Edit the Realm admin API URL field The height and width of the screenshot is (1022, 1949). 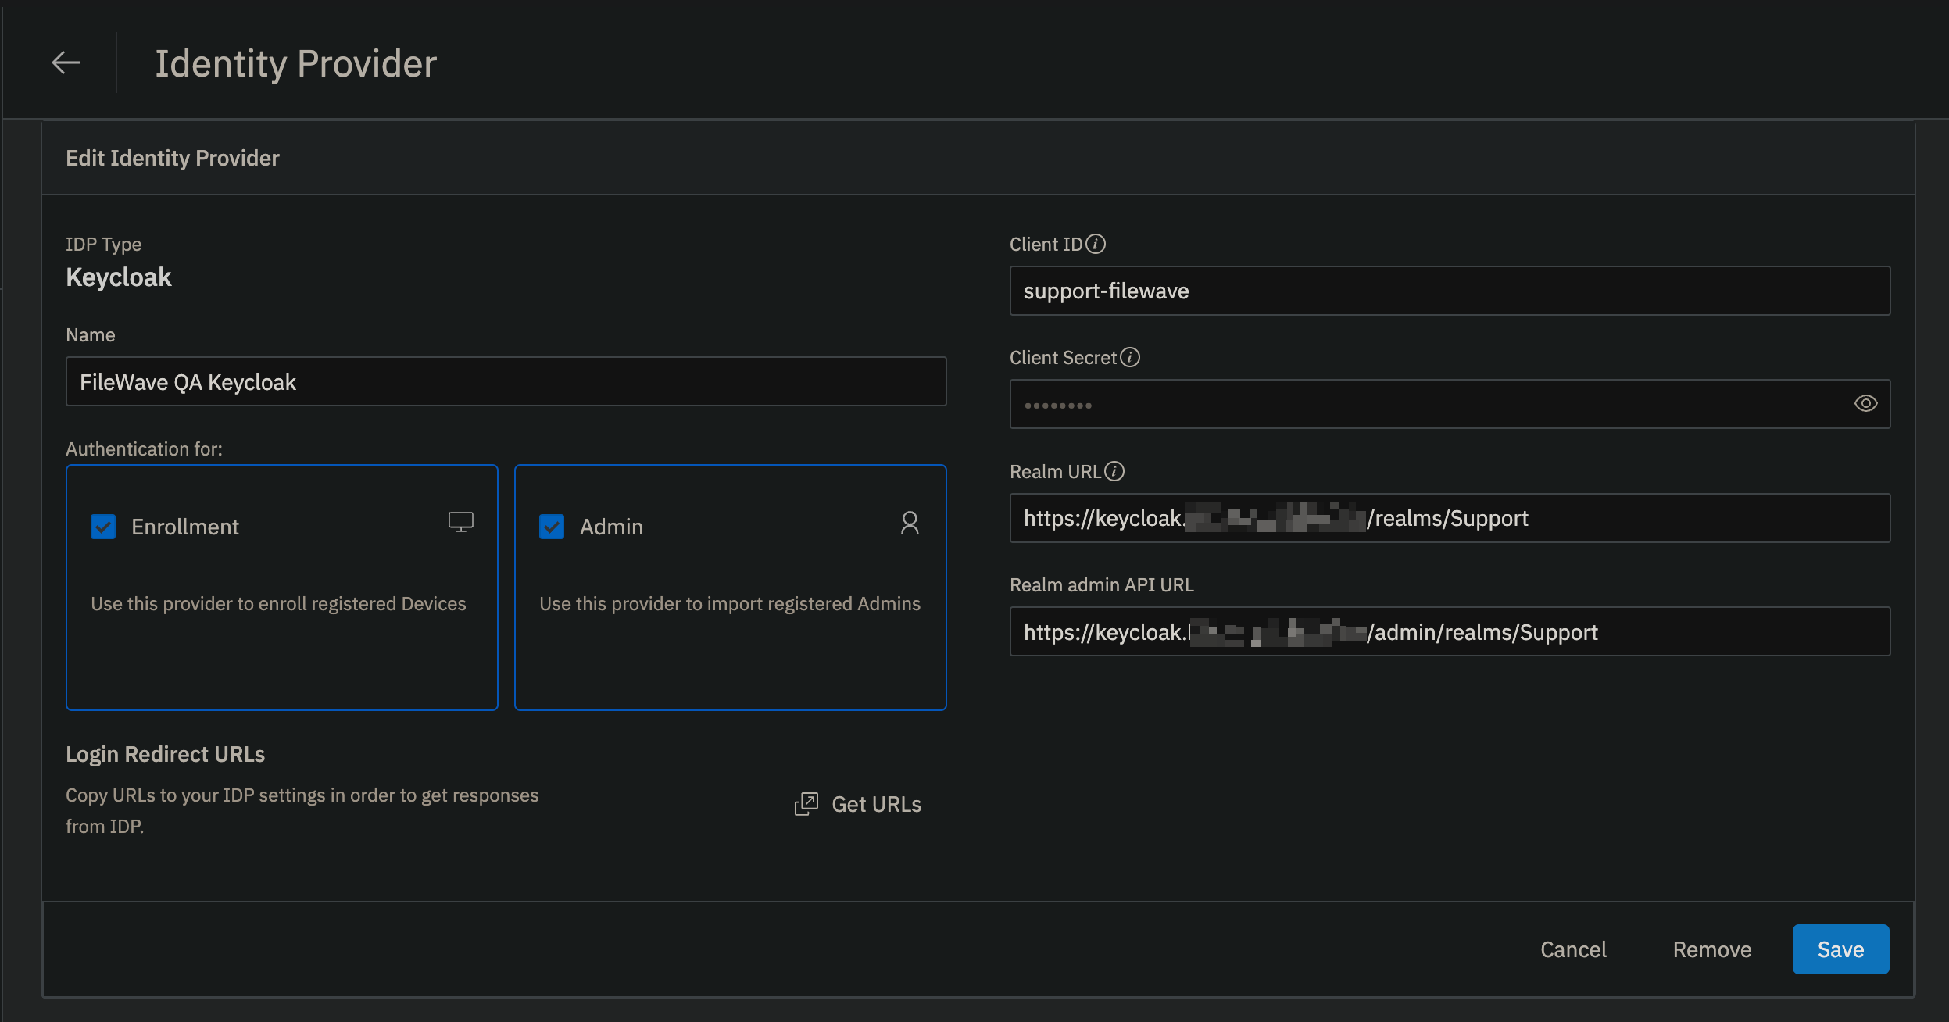pos(1450,631)
